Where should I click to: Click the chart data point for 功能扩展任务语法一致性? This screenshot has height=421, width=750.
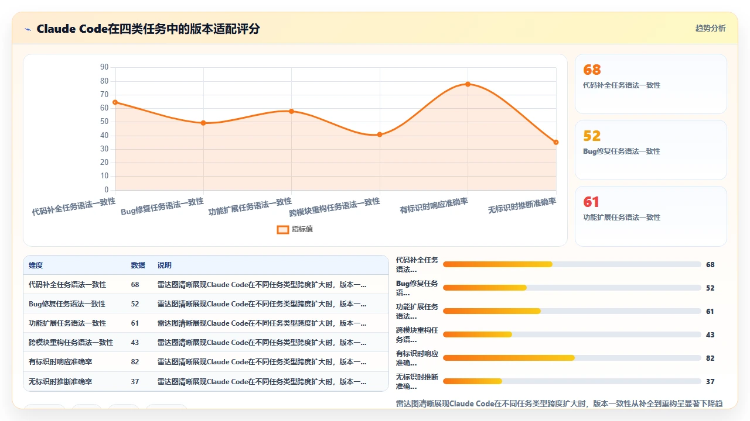click(x=291, y=111)
